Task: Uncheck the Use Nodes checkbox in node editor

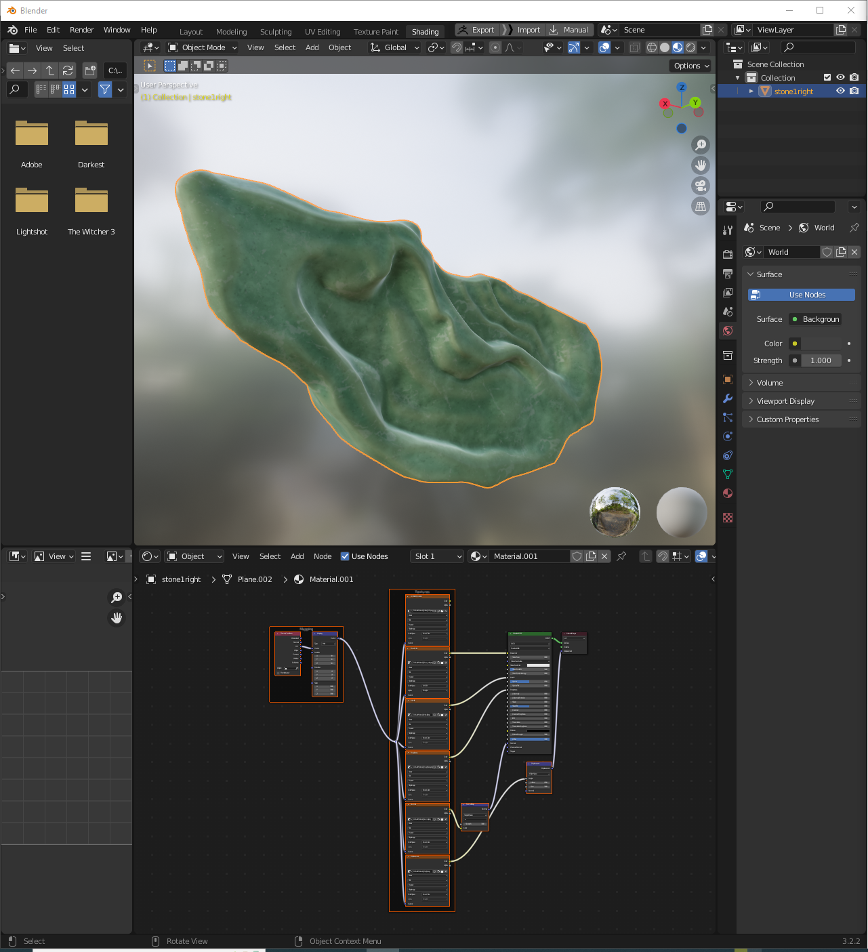Action: point(345,556)
